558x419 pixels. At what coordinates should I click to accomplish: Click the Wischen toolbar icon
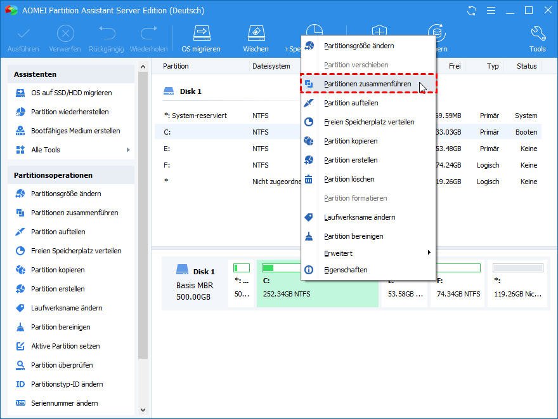click(256, 34)
